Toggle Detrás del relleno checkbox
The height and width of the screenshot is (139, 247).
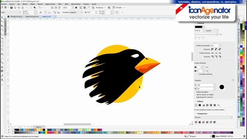196,92
